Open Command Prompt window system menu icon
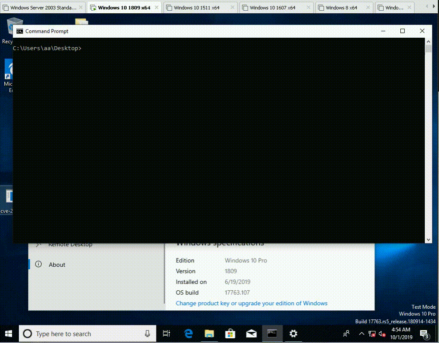The height and width of the screenshot is (343, 439). (x=19, y=31)
